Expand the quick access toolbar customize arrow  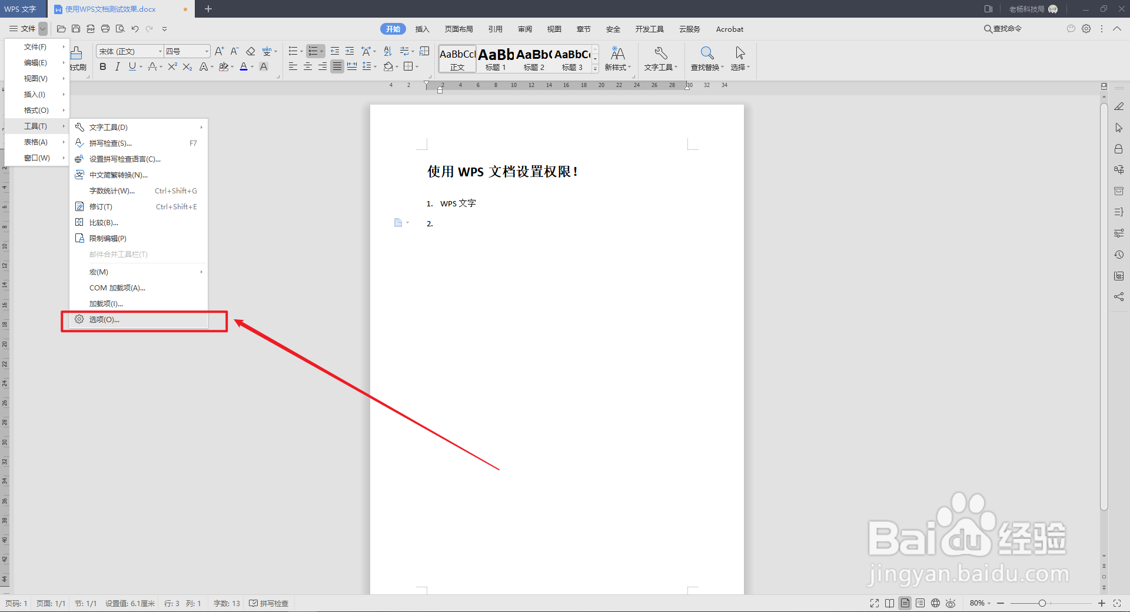click(164, 29)
